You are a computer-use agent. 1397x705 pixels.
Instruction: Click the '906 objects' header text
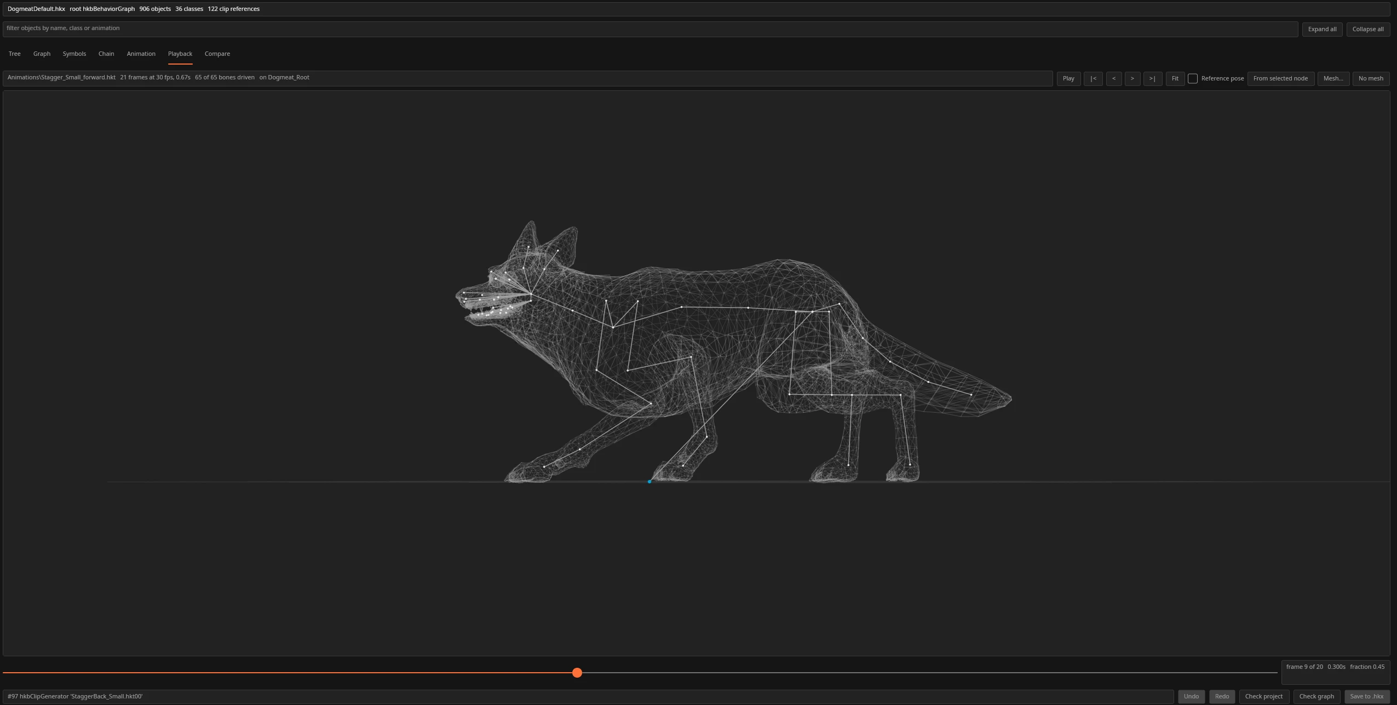click(x=155, y=9)
